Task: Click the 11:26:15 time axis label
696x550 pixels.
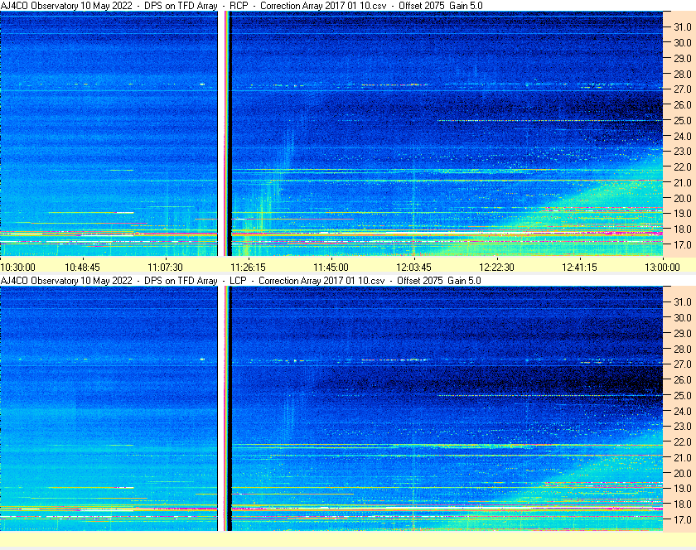Action: [248, 268]
